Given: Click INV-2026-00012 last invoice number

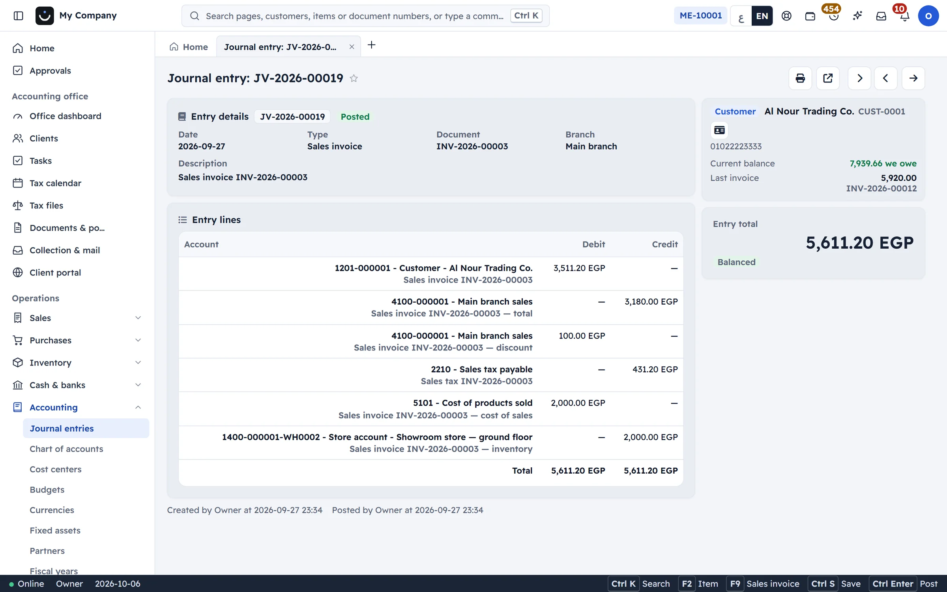Looking at the screenshot, I should tap(881, 188).
